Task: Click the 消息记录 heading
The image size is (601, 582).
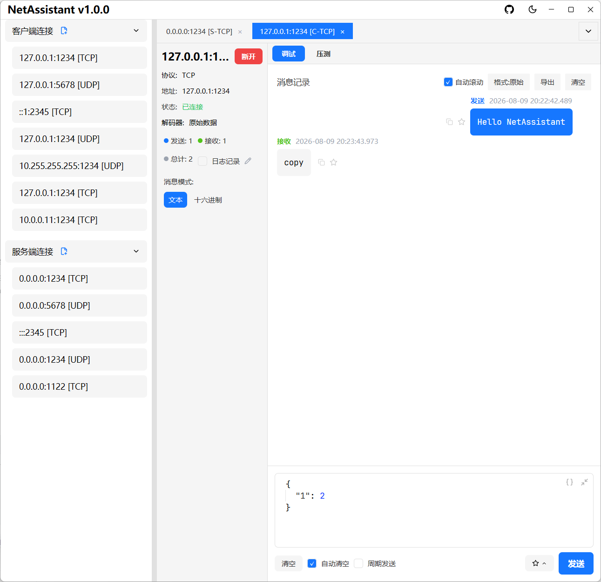Action: tap(293, 82)
